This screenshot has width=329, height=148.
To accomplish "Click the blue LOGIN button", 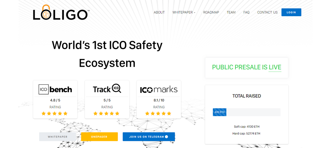I will coord(291,12).
